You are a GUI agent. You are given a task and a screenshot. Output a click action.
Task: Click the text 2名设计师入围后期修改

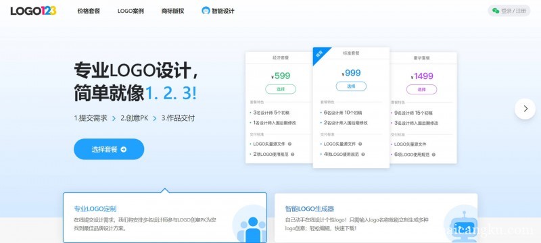(x=346, y=123)
